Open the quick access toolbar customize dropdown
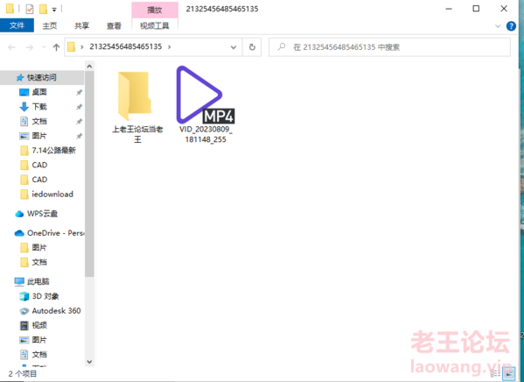The width and height of the screenshot is (524, 382). coord(54,10)
